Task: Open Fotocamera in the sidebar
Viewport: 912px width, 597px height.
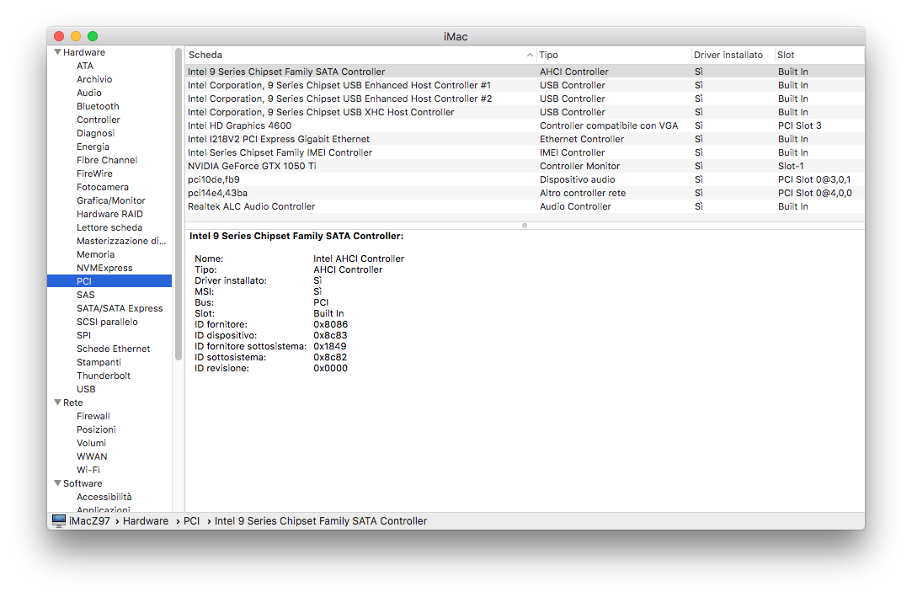Action: pyautogui.click(x=103, y=187)
